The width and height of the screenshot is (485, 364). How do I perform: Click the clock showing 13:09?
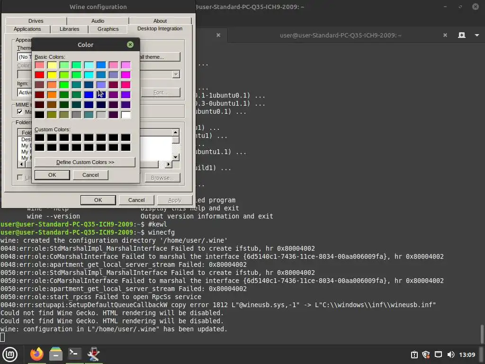pyautogui.click(x=467, y=355)
